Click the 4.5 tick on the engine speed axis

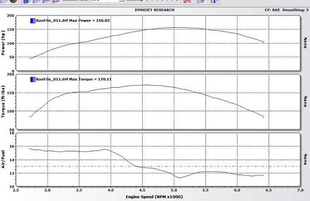coord(142,190)
